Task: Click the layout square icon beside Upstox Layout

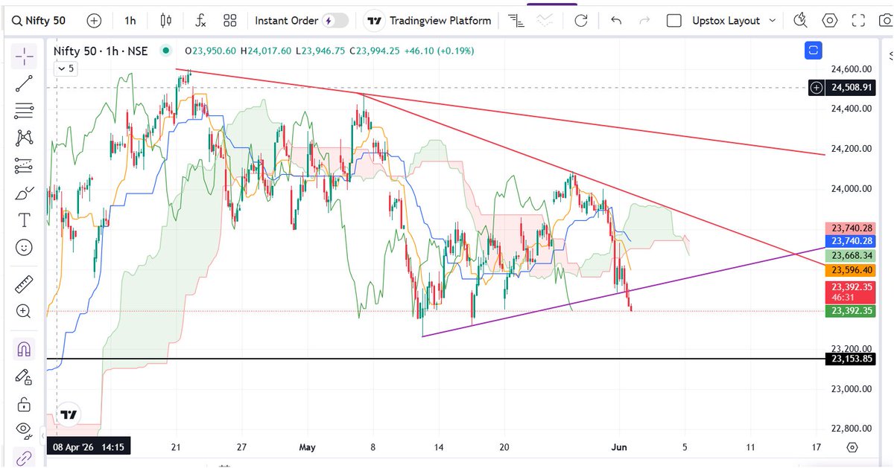Action: pyautogui.click(x=674, y=21)
